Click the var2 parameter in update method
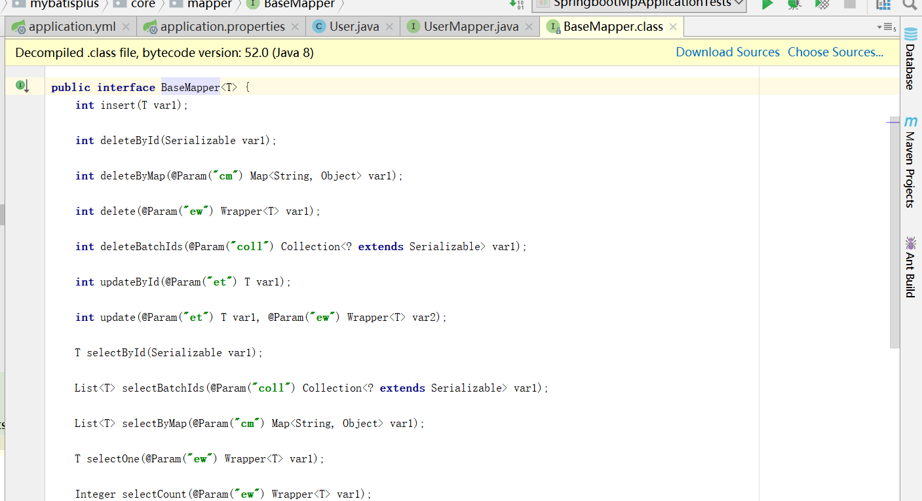Screen dimensions: 922x501 pos(424,317)
